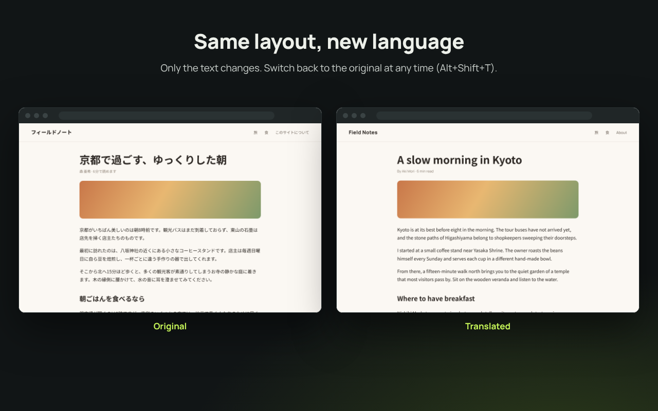This screenshot has height=411, width=658.
Task: Open the フィールドノート site logo
Action: click(x=51, y=133)
